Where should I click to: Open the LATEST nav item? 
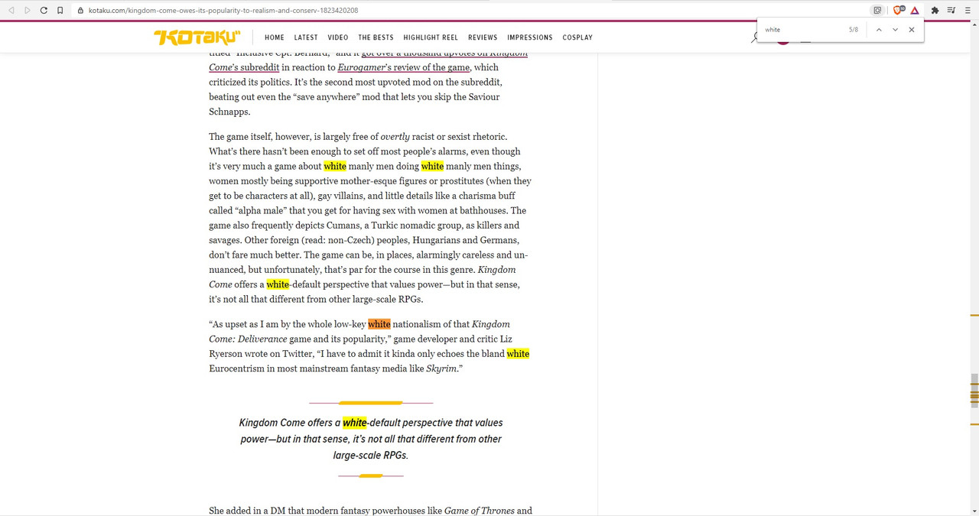tap(306, 37)
